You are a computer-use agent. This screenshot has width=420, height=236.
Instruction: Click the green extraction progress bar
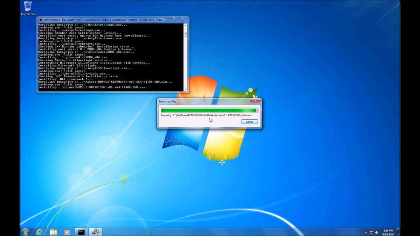click(x=209, y=110)
